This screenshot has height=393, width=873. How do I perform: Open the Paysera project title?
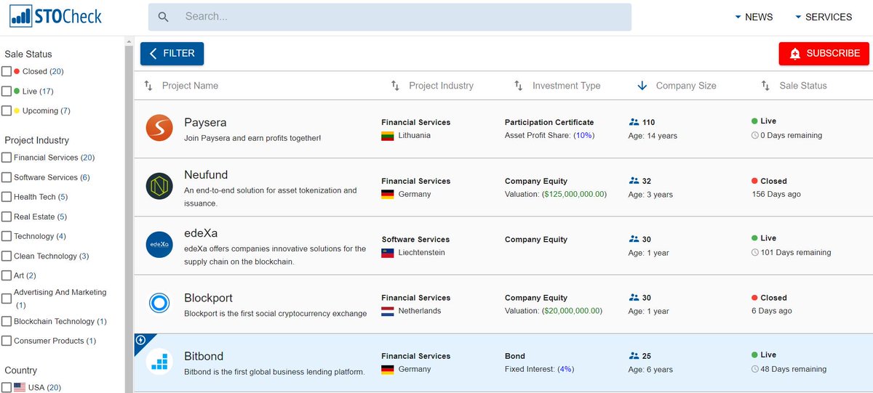[x=205, y=122]
